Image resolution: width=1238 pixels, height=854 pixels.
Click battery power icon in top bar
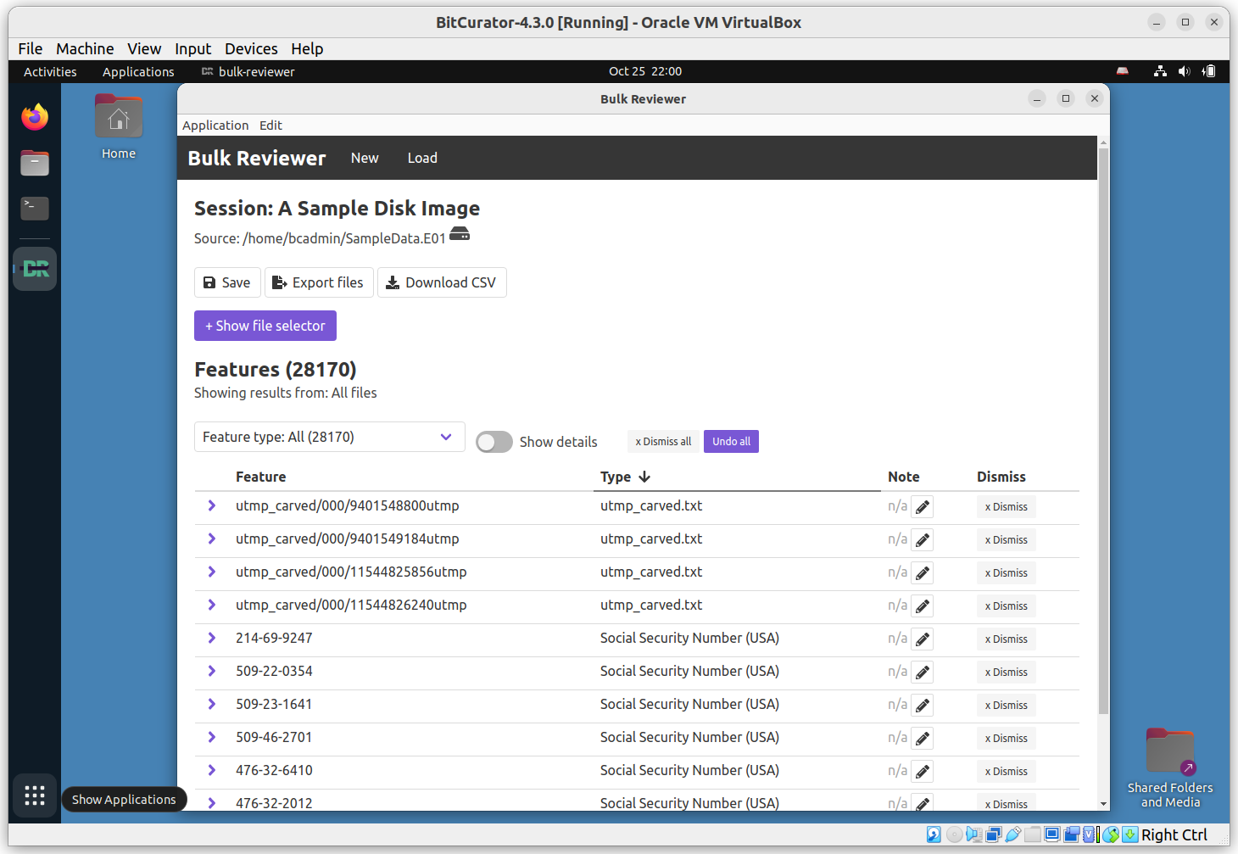point(1209,71)
